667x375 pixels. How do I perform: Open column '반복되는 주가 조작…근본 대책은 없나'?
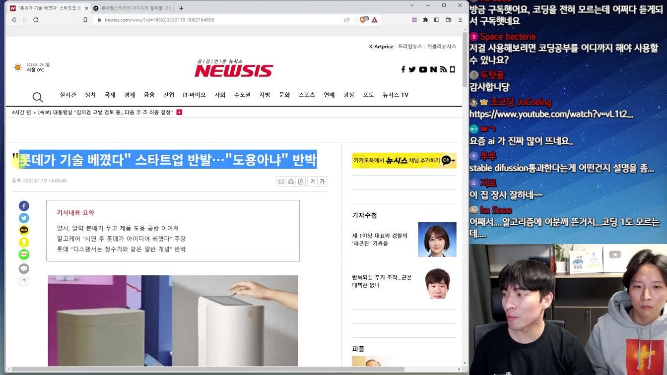click(382, 281)
